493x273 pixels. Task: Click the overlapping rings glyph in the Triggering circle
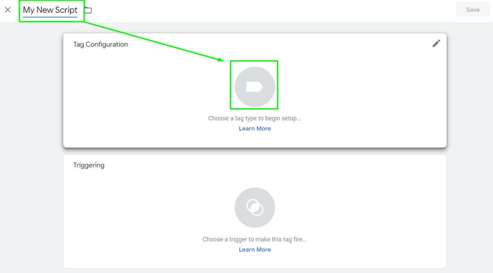tap(255, 207)
